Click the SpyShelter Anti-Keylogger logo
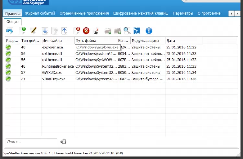The width and height of the screenshot is (243, 159). 28,3
